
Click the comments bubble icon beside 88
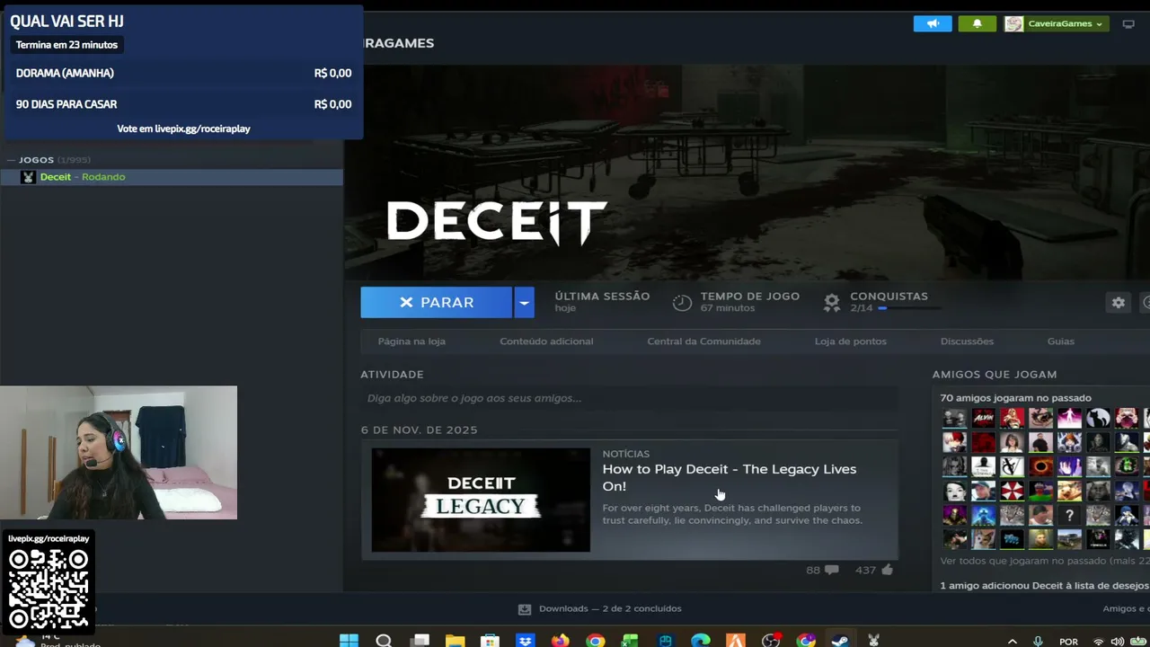click(831, 570)
